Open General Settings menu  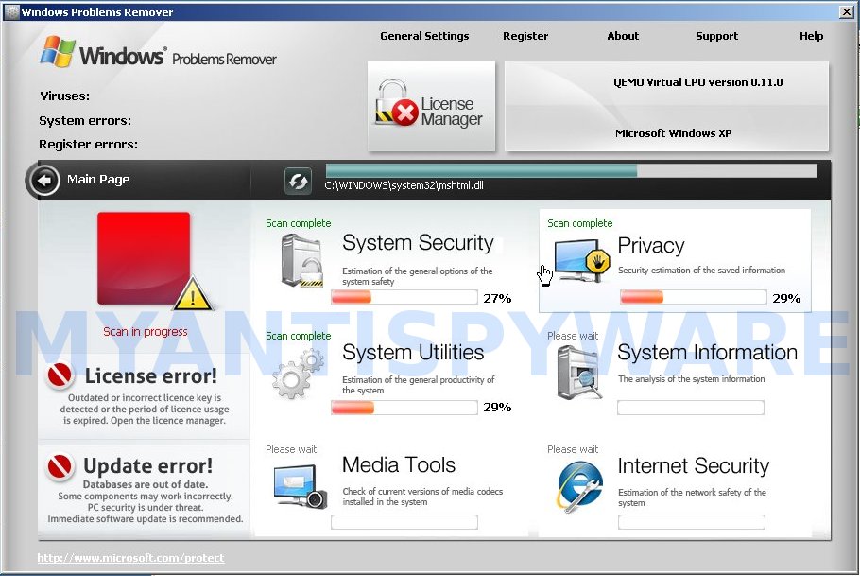point(424,36)
